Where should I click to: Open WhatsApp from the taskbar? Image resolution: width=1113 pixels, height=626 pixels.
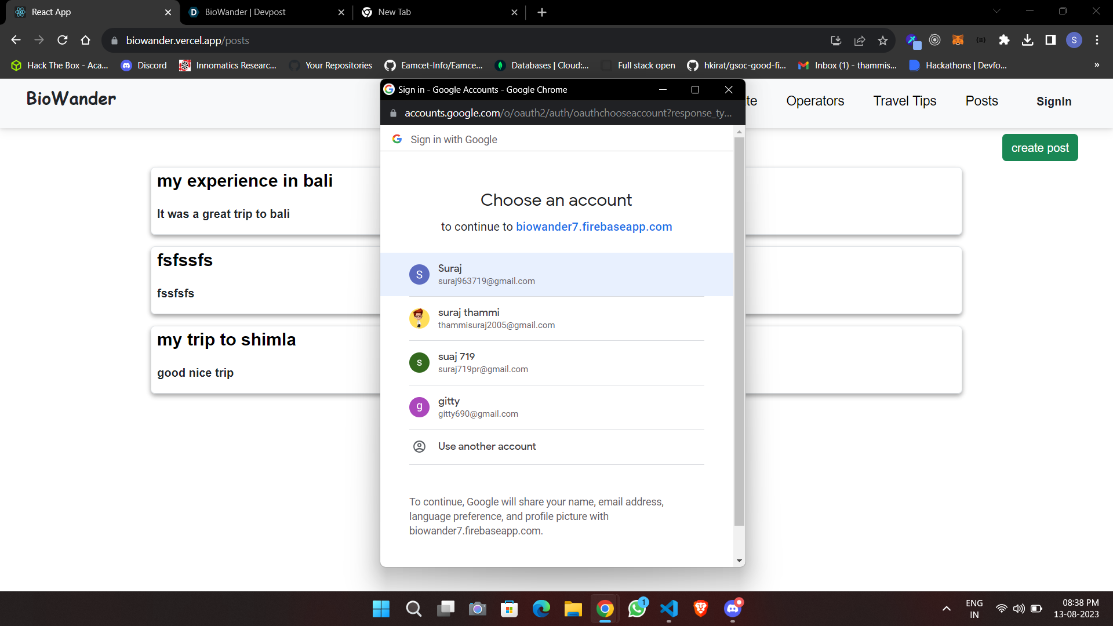point(637,609)
